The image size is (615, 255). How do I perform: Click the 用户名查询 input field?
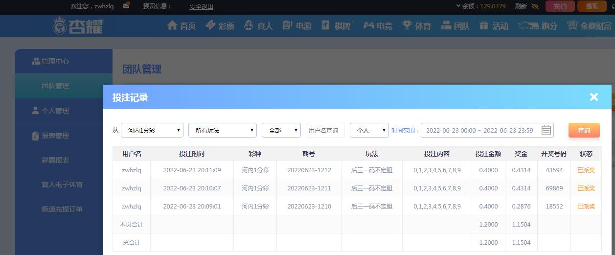tap(325, 130)
